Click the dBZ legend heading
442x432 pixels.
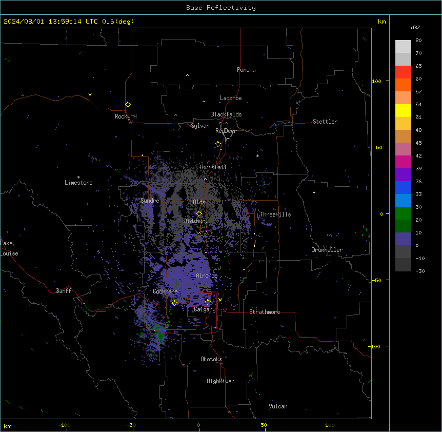[415, 27]
